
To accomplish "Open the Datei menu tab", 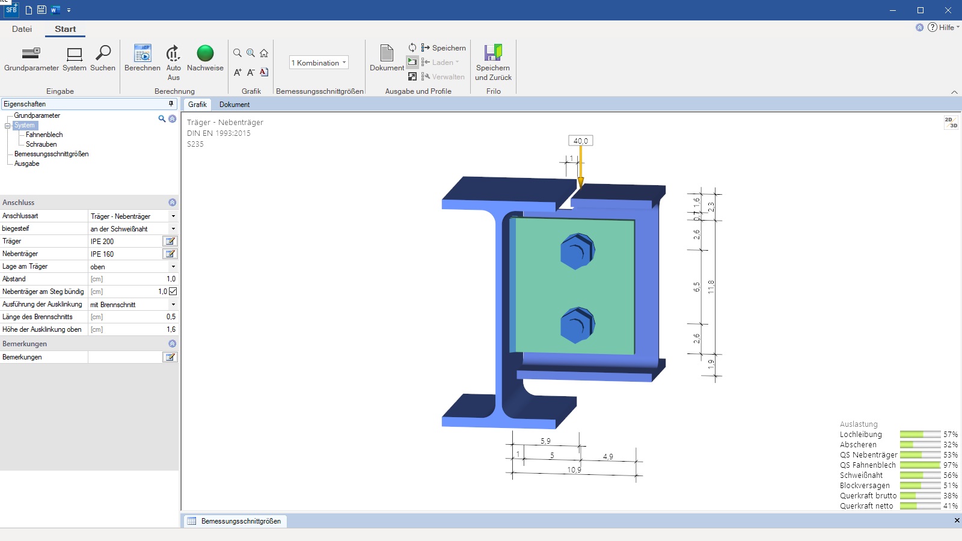I will pyautogui.click(x=22, y=29).
